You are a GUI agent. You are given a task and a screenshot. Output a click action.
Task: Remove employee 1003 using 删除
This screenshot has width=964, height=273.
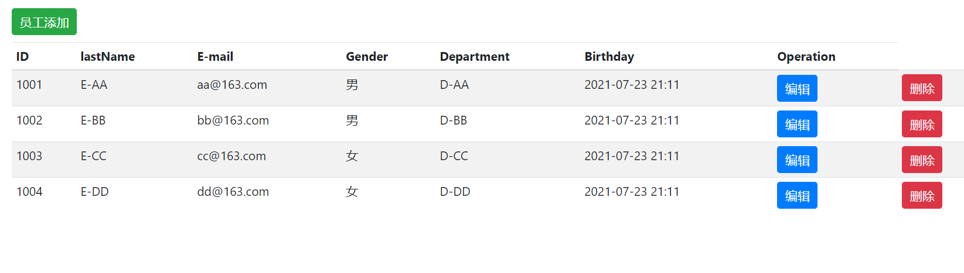[922, 160]
